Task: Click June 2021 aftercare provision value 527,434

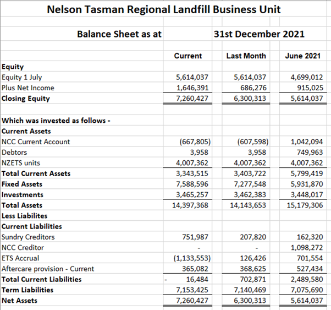Action: [310, 269]
